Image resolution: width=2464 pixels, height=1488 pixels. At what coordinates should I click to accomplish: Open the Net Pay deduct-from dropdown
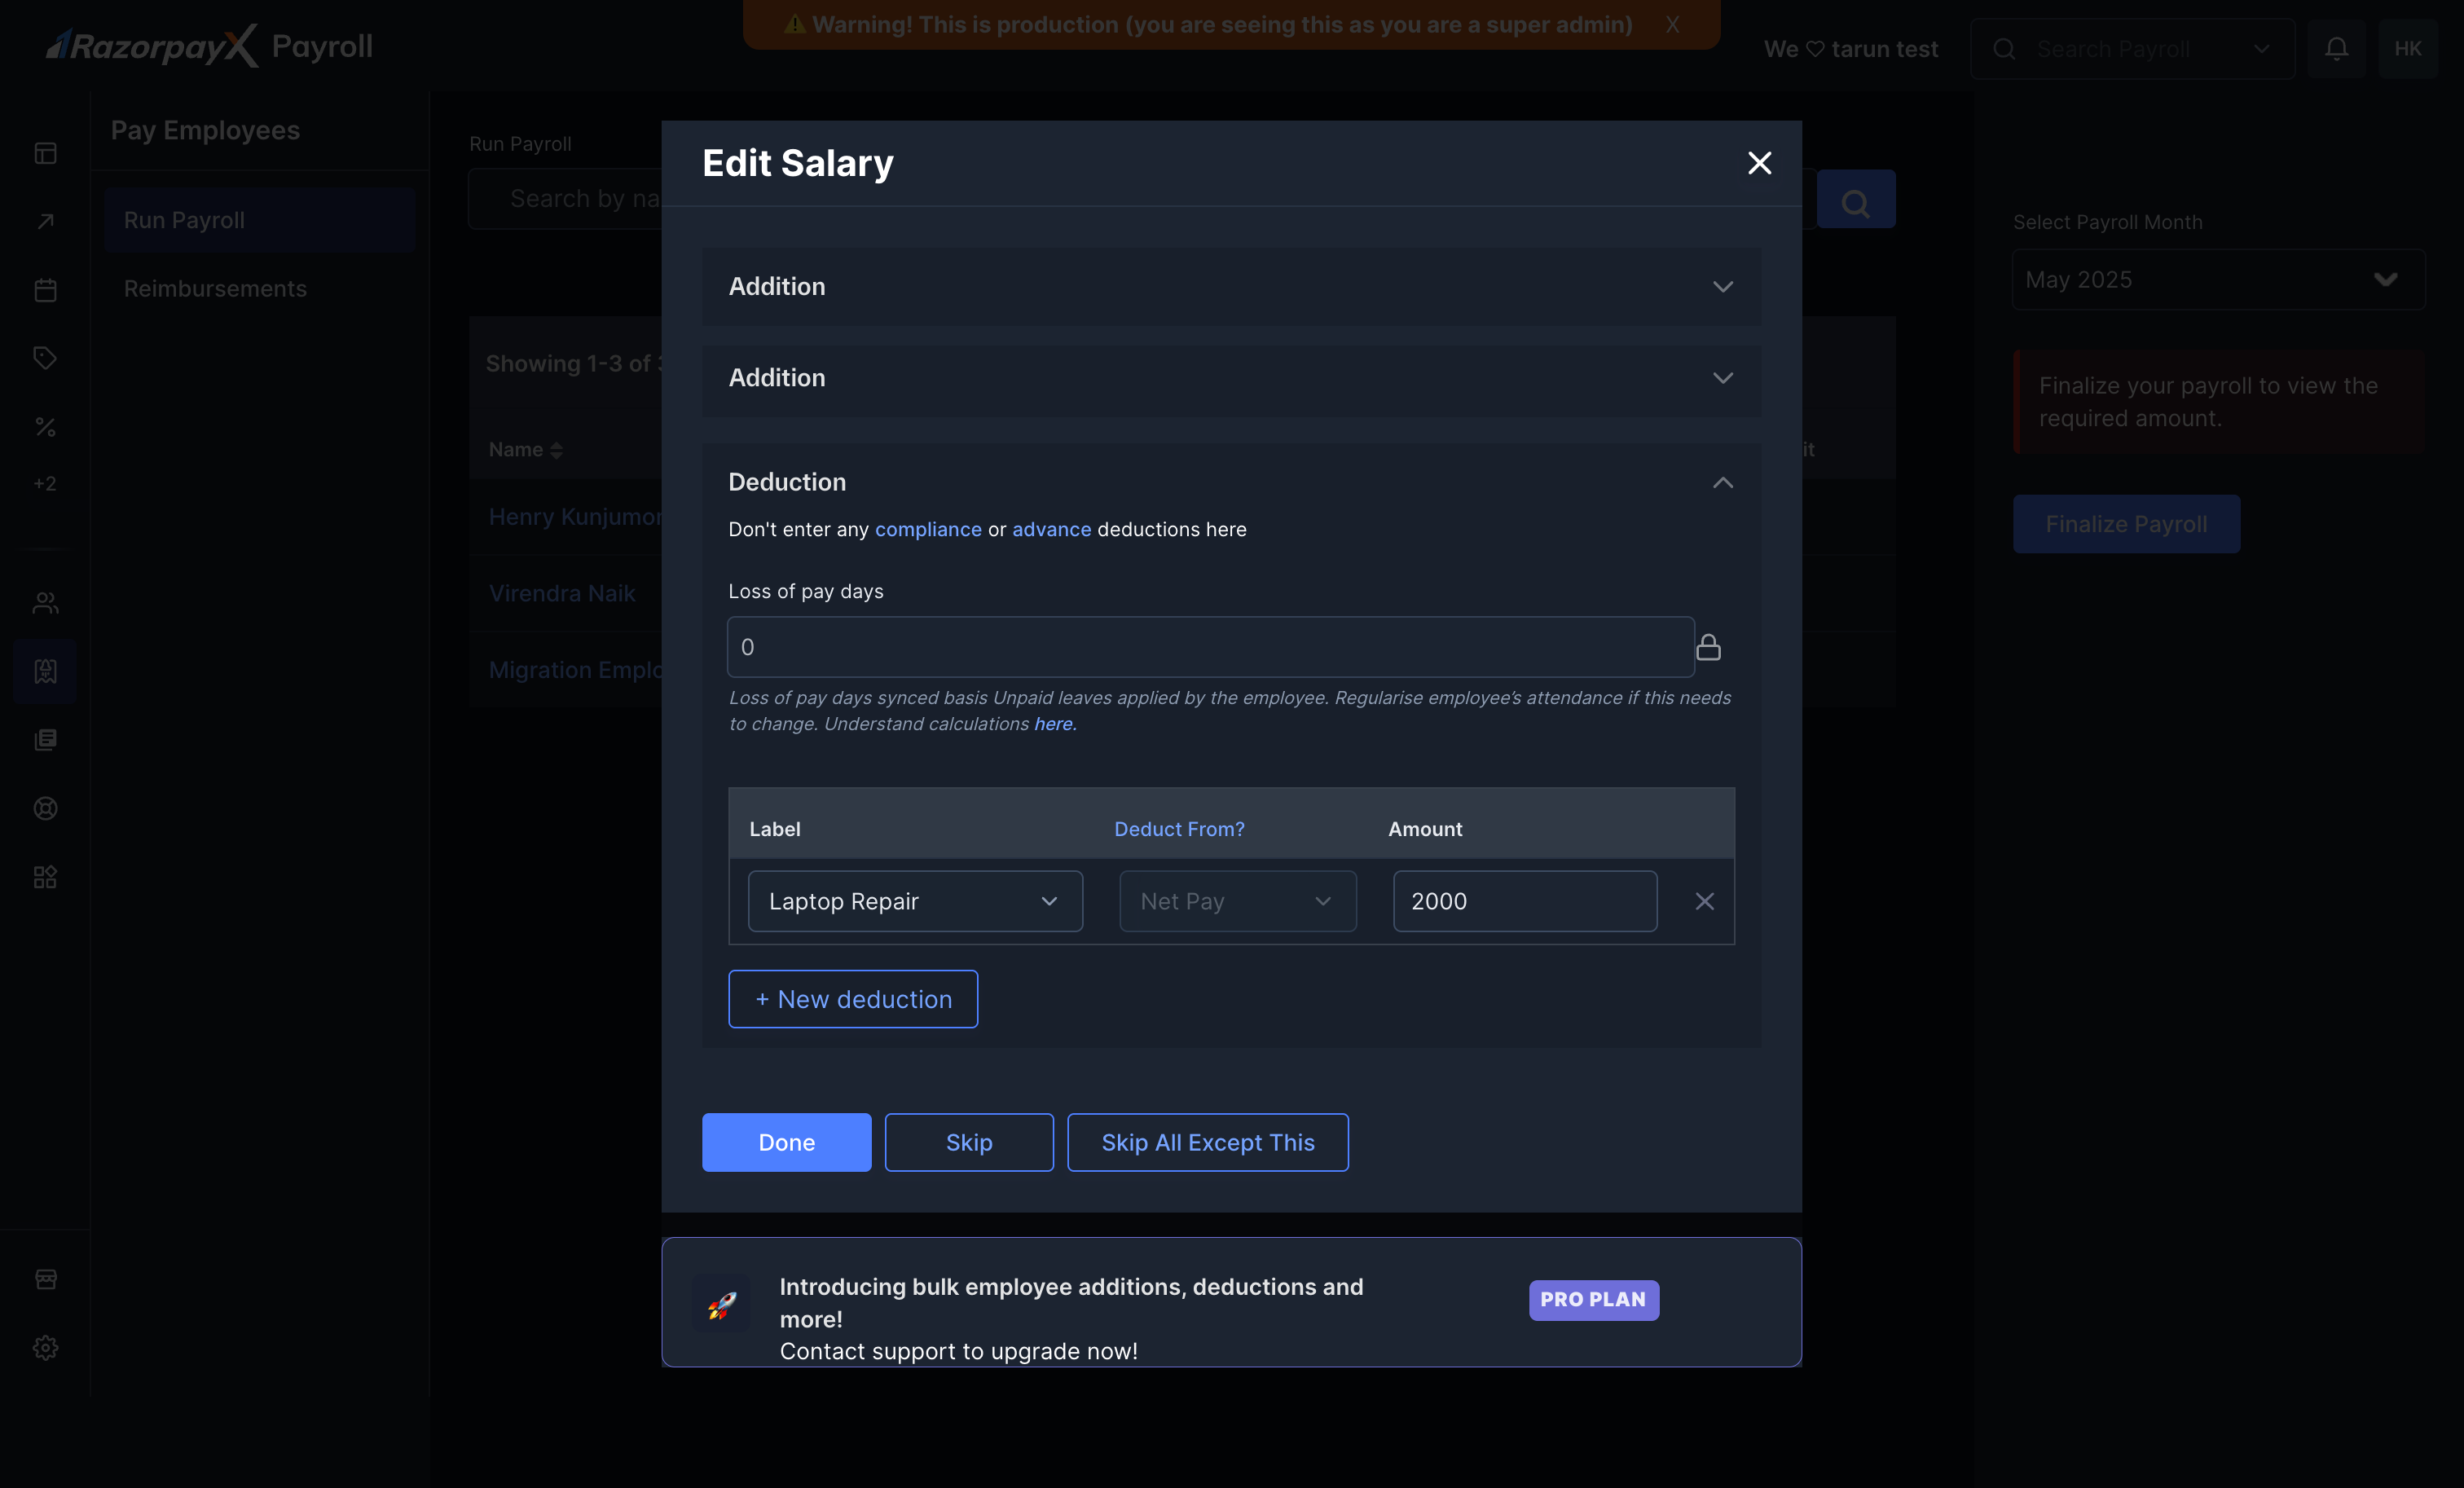pos(1237,901)
